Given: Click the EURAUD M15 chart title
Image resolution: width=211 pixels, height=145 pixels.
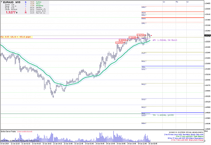Looking at the screenshot, I should (x=12, y=2).
